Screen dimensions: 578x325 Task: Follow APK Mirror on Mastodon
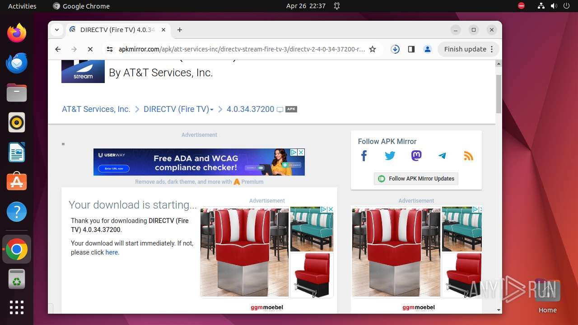(x=416, y=156)
